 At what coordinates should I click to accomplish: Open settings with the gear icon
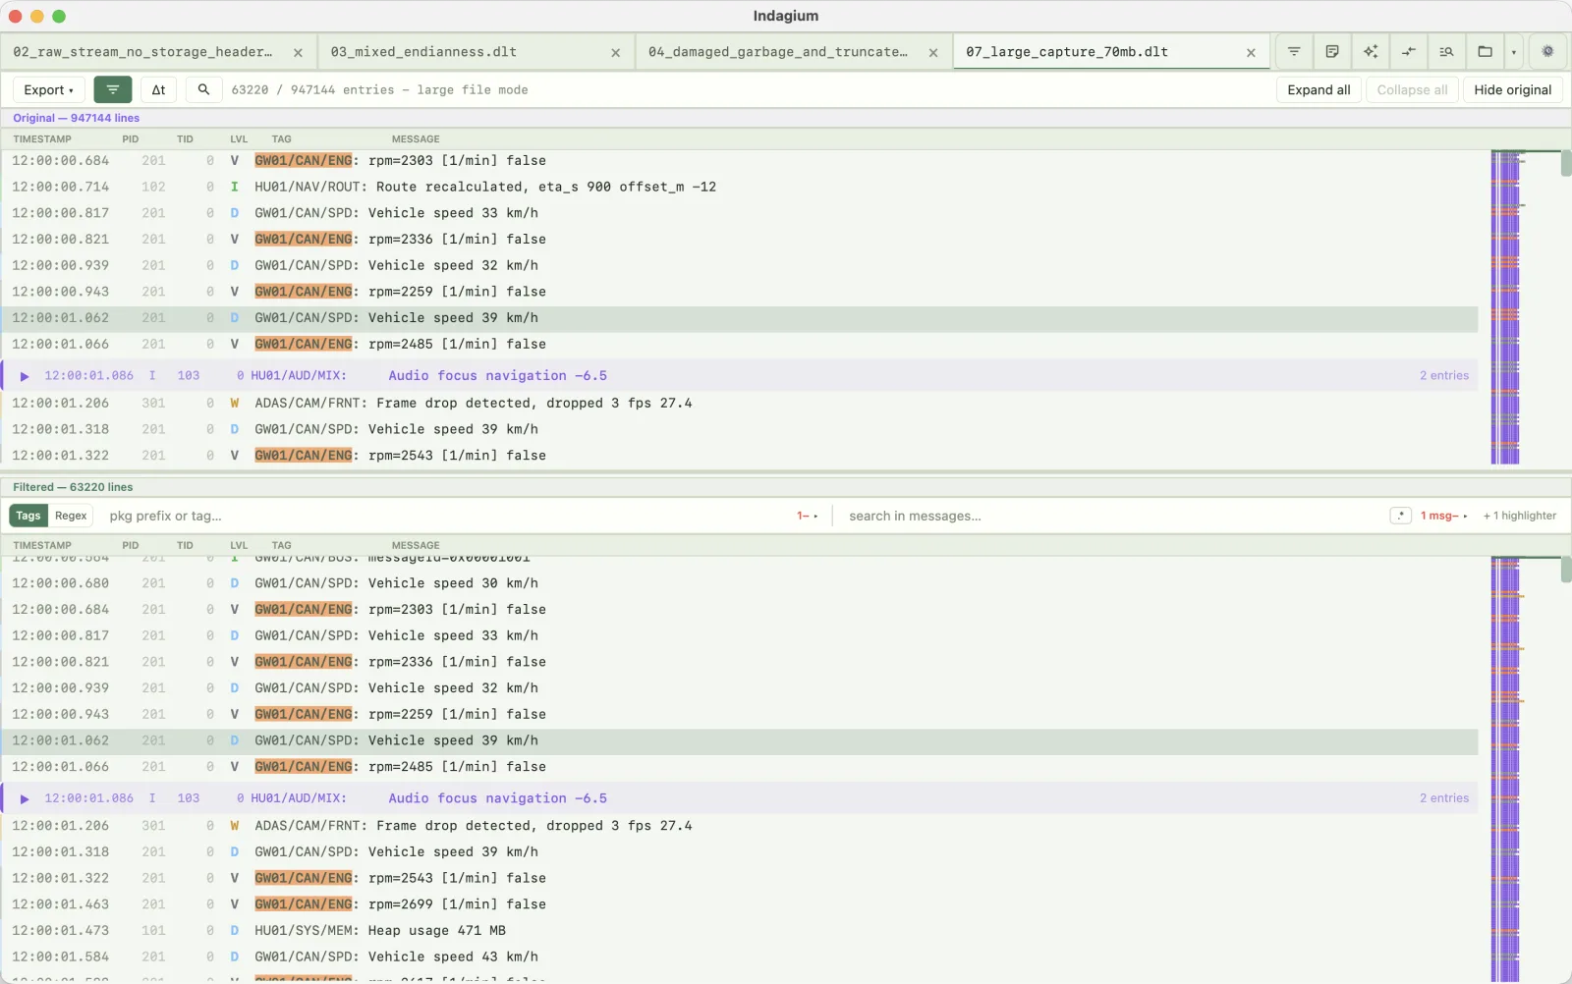pyautogui.click(x=1547, y=52)
